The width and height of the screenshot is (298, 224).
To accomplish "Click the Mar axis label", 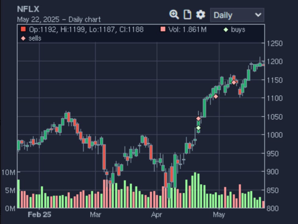I will click(x=95, y=215).
